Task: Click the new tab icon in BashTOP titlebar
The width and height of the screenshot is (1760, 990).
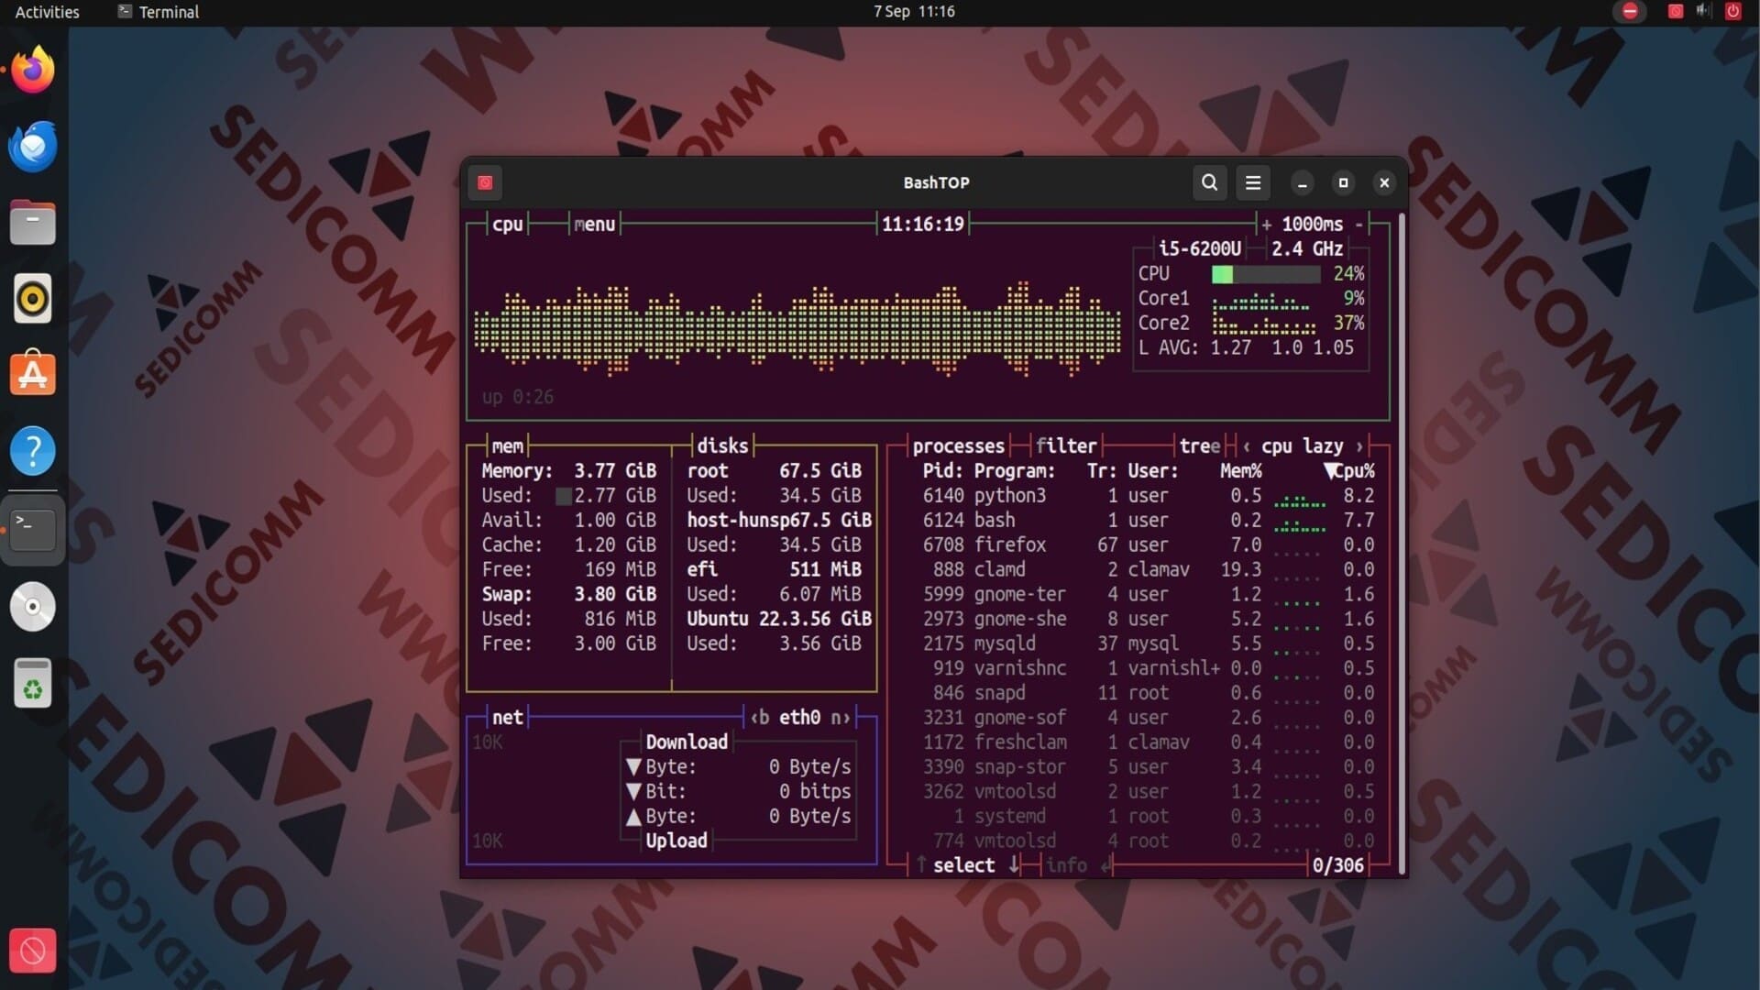Action: (x=485, y=182)
